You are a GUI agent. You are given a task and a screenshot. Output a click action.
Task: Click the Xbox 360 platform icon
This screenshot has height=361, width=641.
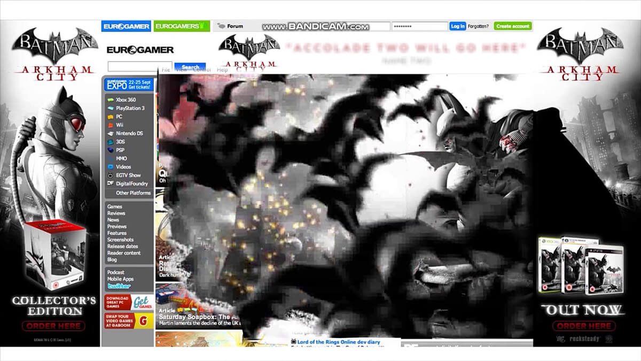tap(110, 100)
